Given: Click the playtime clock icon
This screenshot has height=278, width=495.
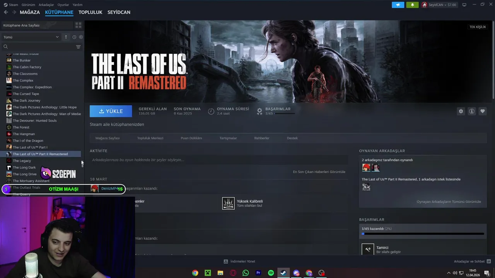Looking at the screenshot, I should pos(211,111).
